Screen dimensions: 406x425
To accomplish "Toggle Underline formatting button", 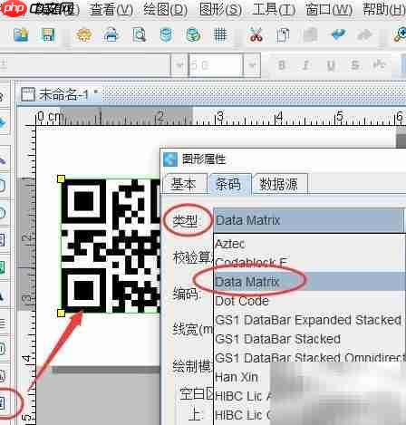I will point(331,65).
